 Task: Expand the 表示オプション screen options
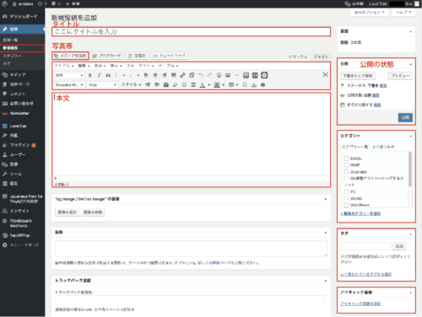coord(370,12)
